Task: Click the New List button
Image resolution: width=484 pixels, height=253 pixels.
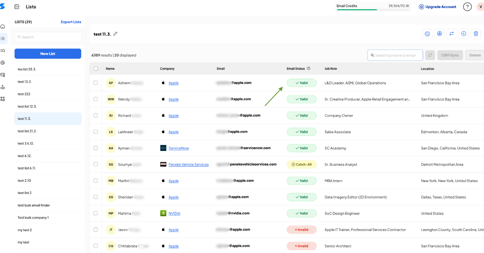Action: (x=48, y=54)
